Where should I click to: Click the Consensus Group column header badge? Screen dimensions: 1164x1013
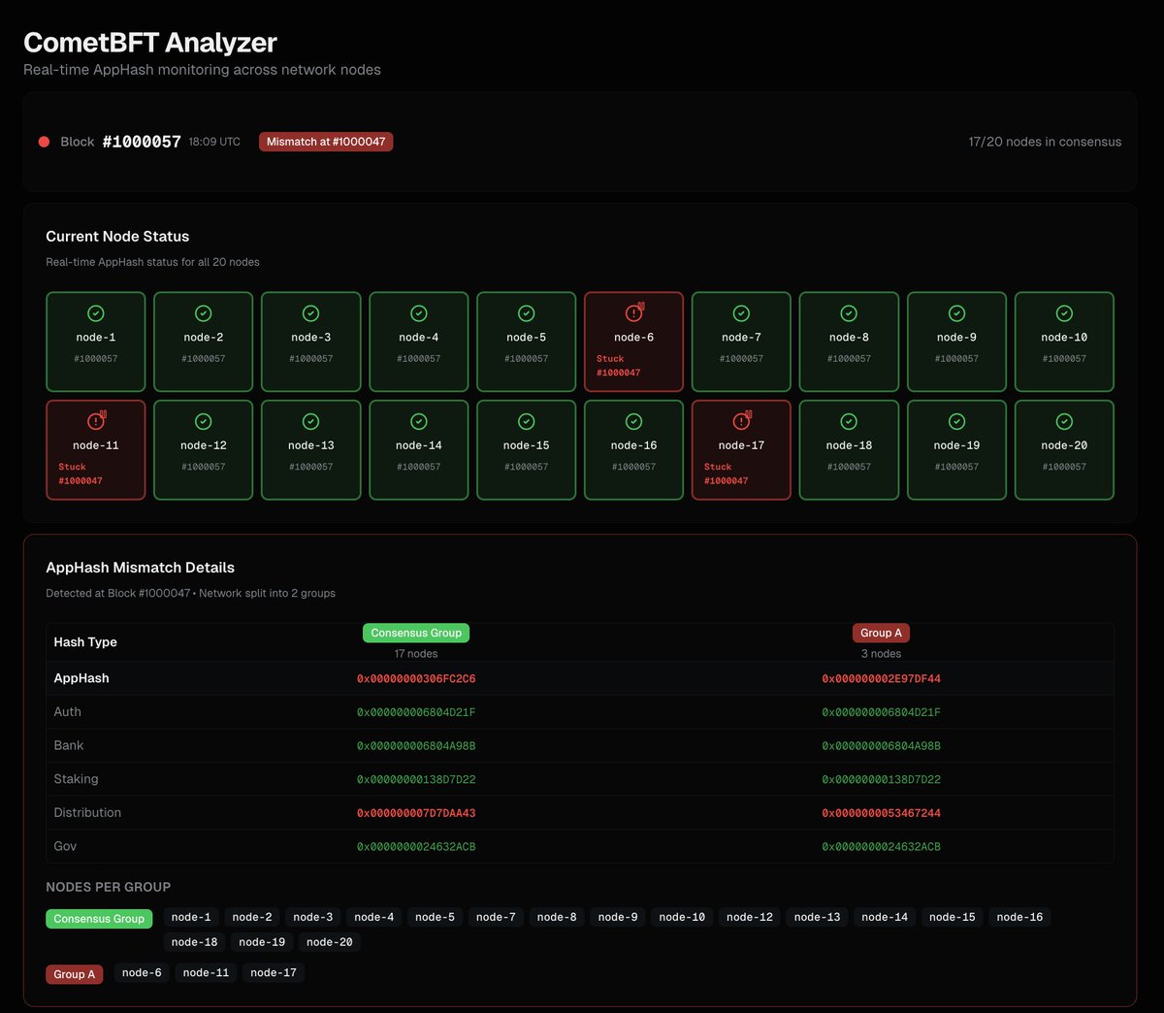point(416,633)
